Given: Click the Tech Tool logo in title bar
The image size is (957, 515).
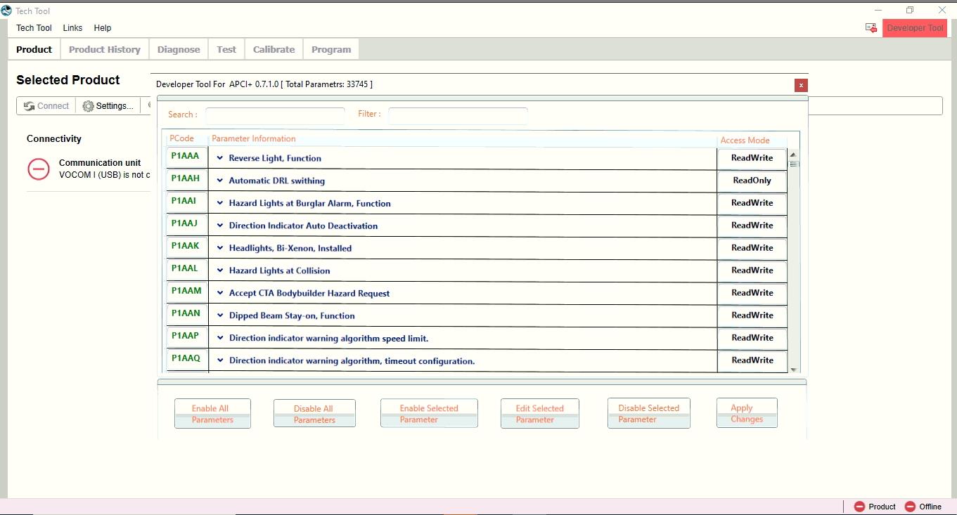Looking at the screenshot, I should pos(7,11).
